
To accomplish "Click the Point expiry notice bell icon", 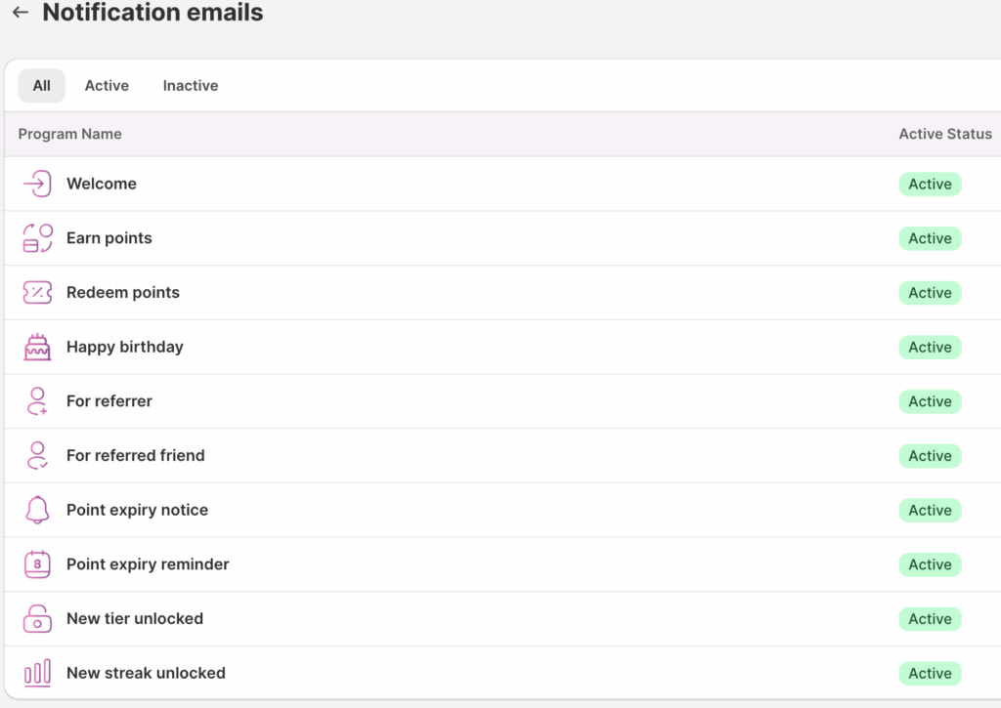I will 37,510.
